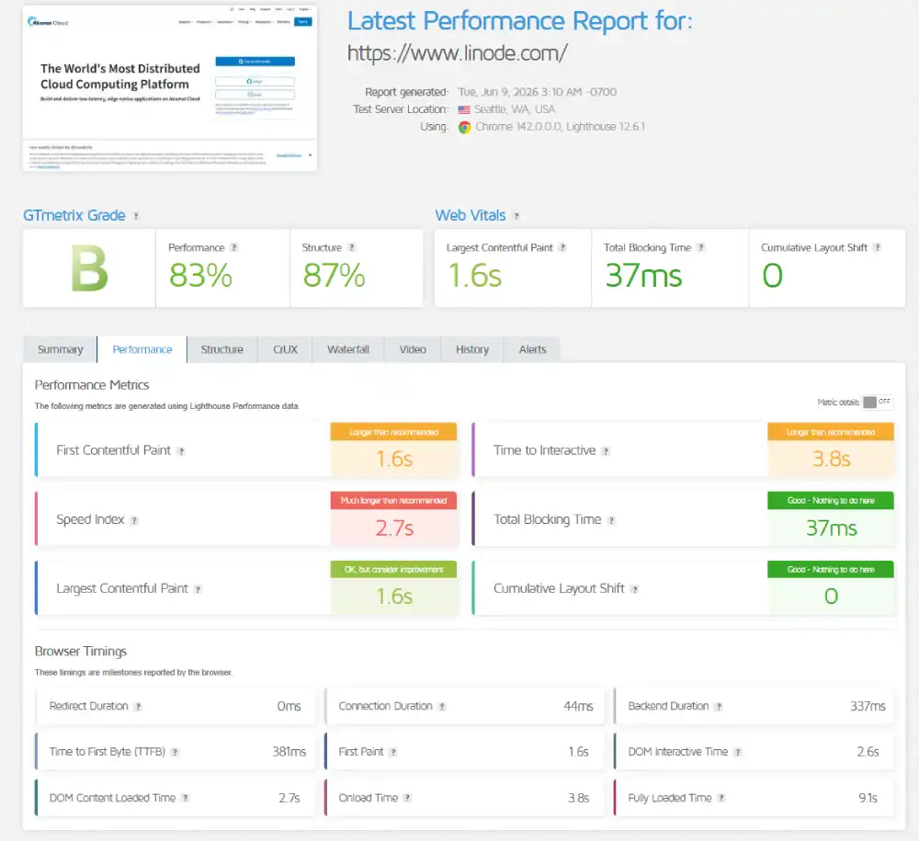
Task: Click the 9.1s Fully Loaded Time value
Action: (x=868, y=798)
